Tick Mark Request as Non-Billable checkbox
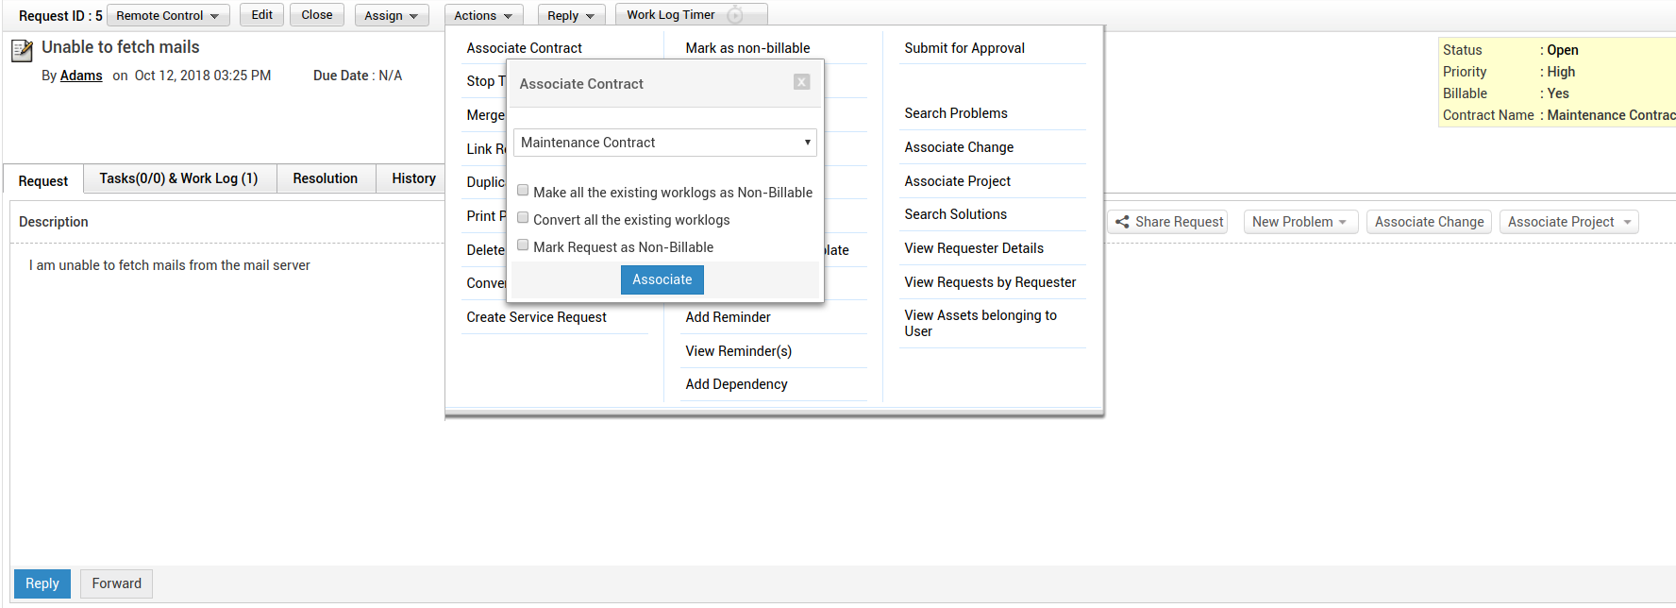Image resolution: width=1676 pixels, height=608 pixels. click(523, 245)
